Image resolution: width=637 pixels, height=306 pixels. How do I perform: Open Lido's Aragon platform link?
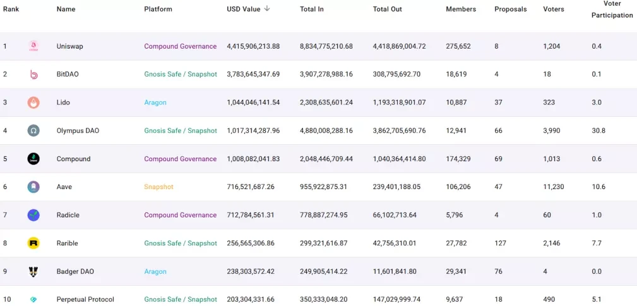coord(155,102)
